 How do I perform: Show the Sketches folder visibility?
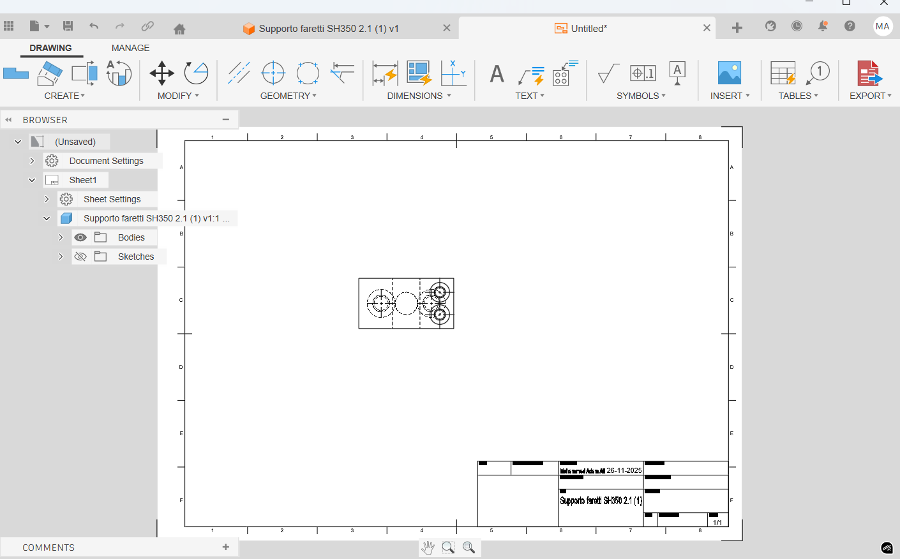80,257
